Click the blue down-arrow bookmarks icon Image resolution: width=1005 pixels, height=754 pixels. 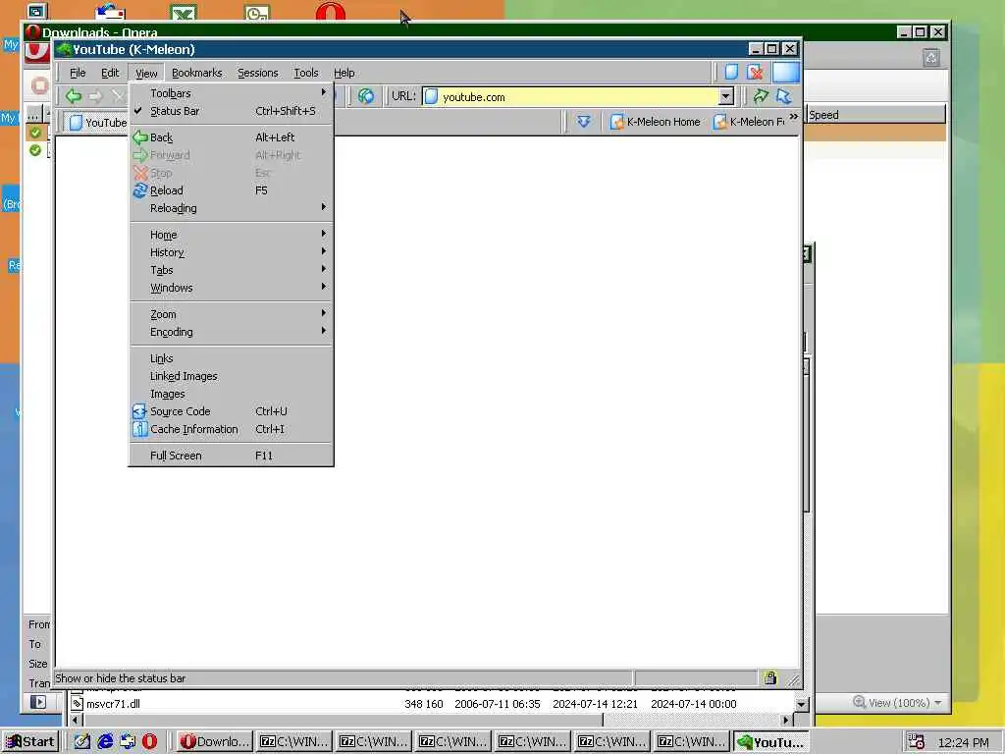pos(583,121)
